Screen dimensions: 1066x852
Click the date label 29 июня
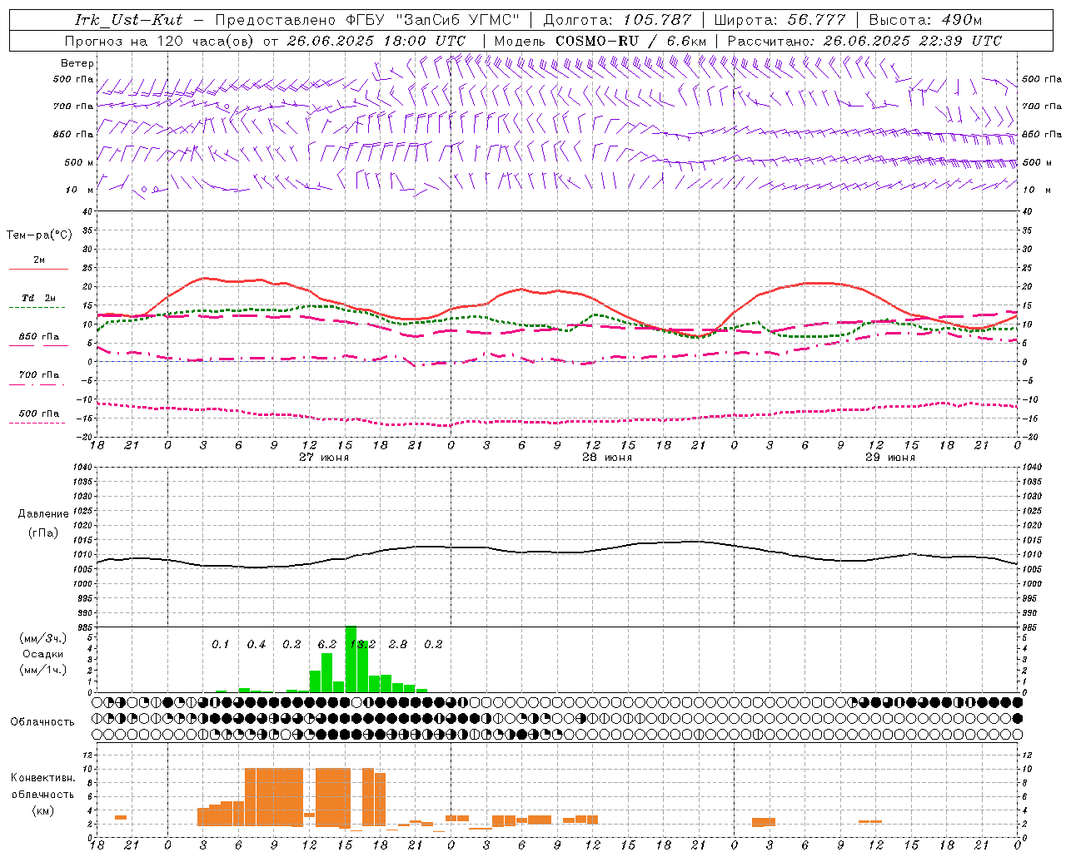point(890,457)
